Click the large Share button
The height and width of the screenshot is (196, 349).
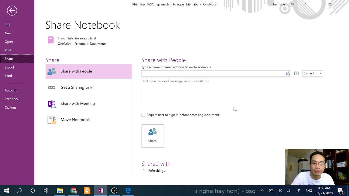coord(152,136)
